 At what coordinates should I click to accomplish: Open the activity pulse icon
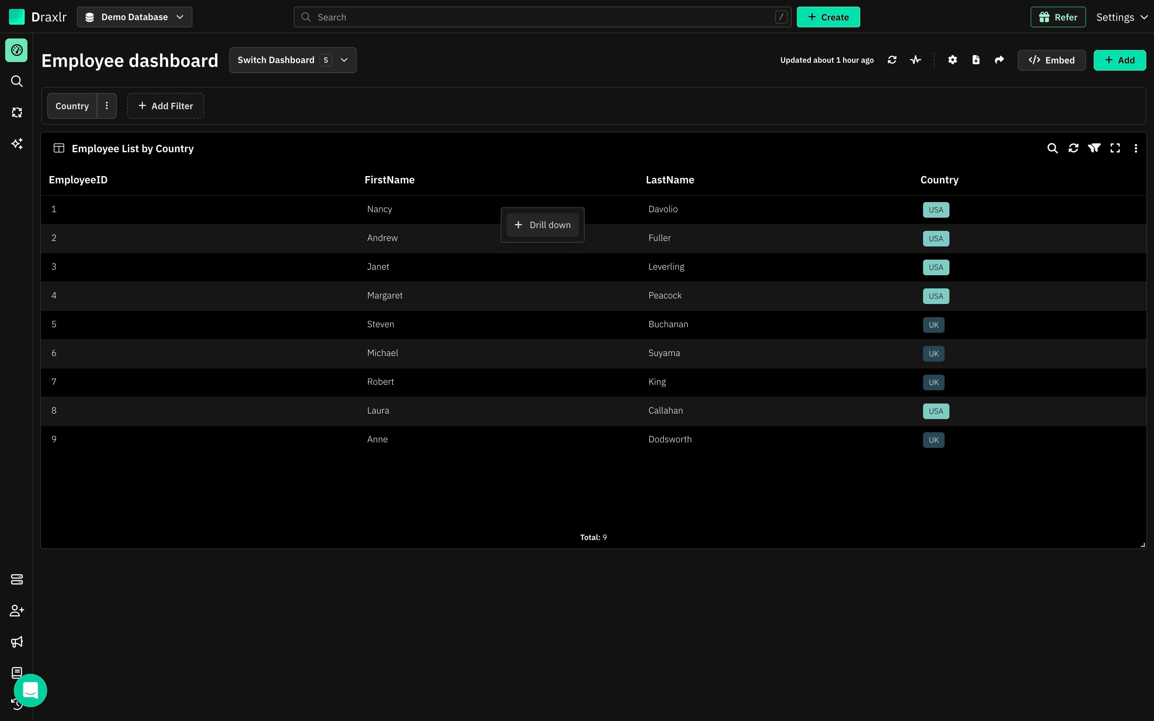(915, 60)
